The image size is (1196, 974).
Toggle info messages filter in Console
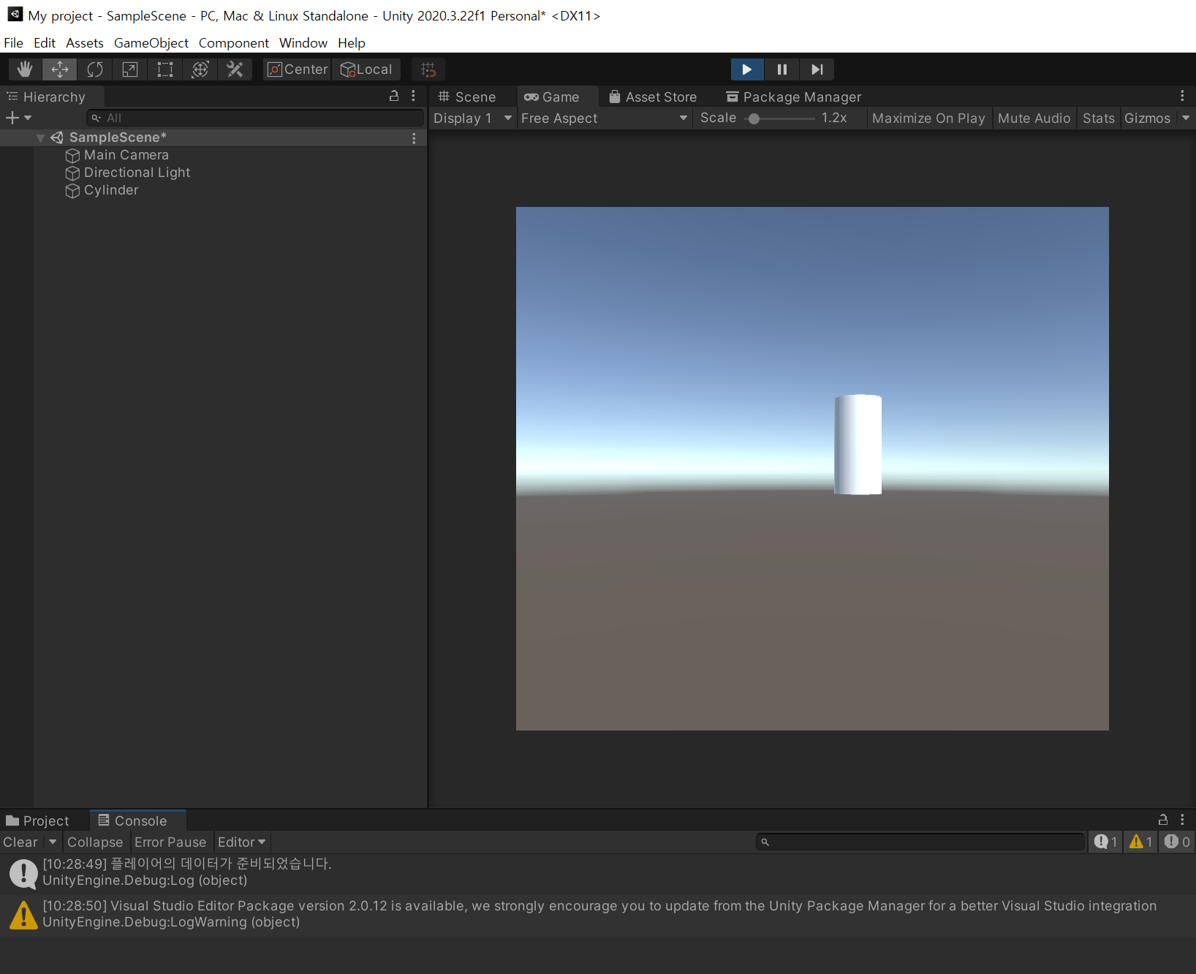[x=1105, y=842]
